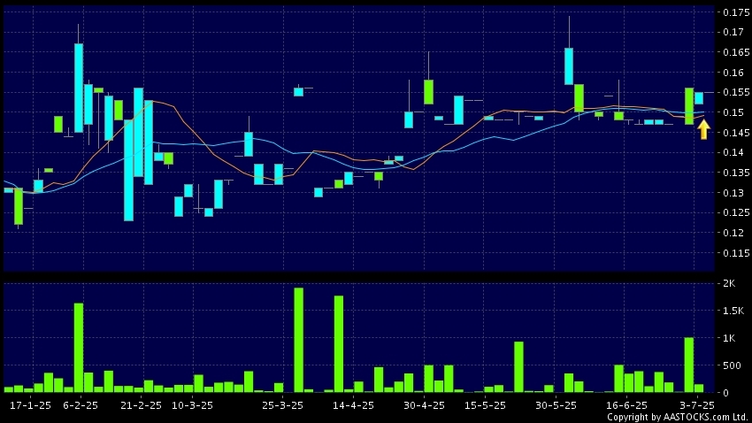Click the 0.16 price axis label
This screenshot has width=752, height=423.
(733, 73)
